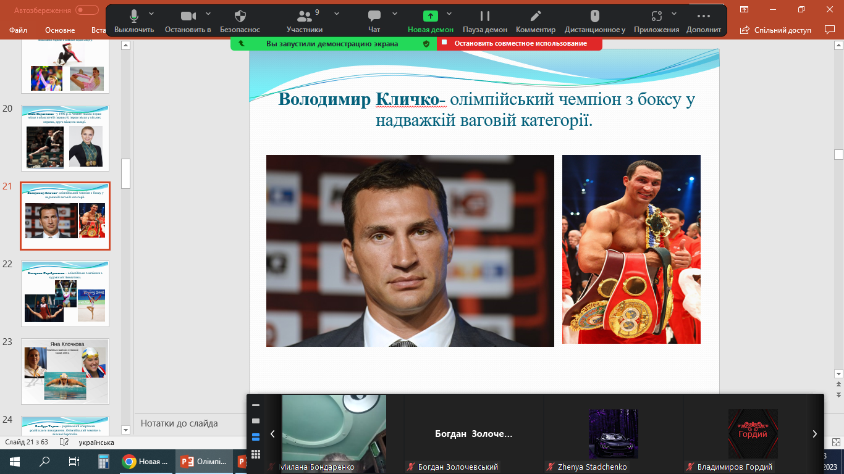Expand audio options arrow beside microphone

pyautogui.click(x=152, y=13)
